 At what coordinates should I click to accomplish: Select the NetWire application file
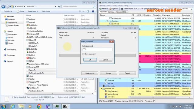[x=32, y=58]
